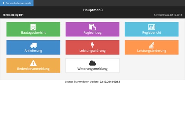Open Leistungsänderung via the stacked papers icon
The height and width of the screenshot is (138, 185).
pyautogui.click(x=151, y=45)
